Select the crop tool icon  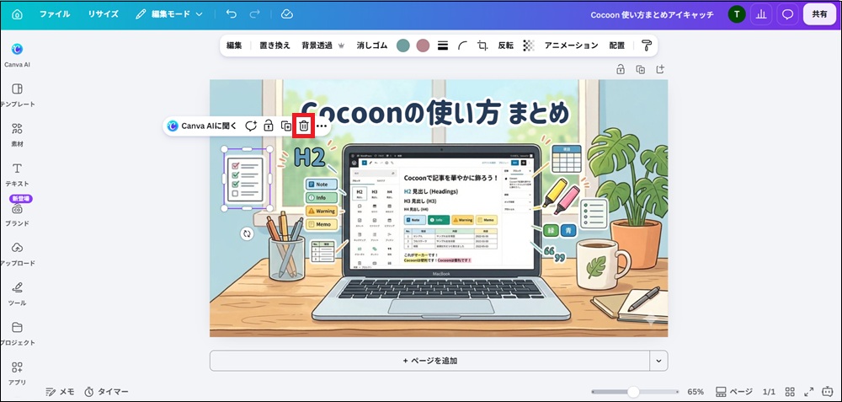(x=482, y=46)
